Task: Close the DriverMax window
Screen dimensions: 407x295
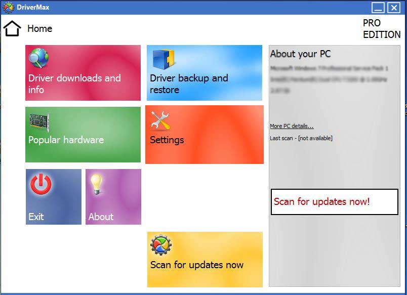Action: pos(394,8)
